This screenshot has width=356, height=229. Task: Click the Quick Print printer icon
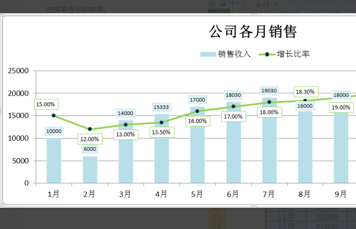tap(266, 4)
